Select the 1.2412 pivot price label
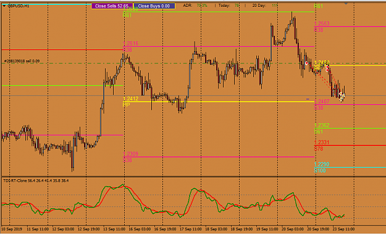The image size is (386, 234). point(130,99)
